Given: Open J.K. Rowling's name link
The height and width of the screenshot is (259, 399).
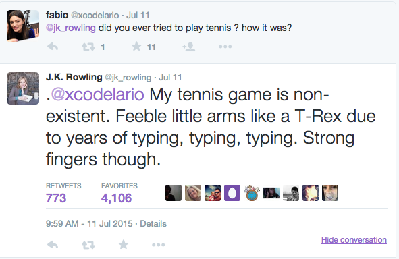Looking at the screenshot, I should (x=74, y=77).
